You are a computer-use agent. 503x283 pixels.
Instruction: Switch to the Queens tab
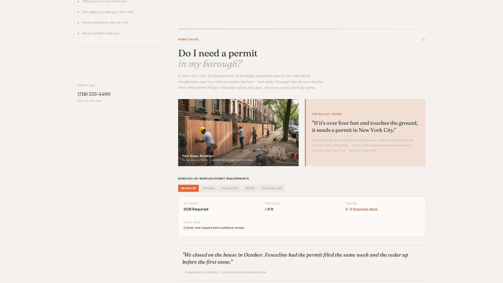[x=208, y=188]
